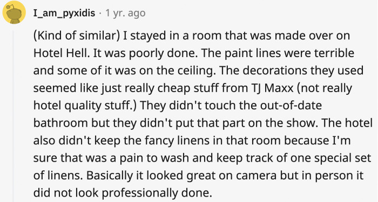Click the words 'TJ Maxx' in the comment
The image size is (378, 202).
pos(271,88)
